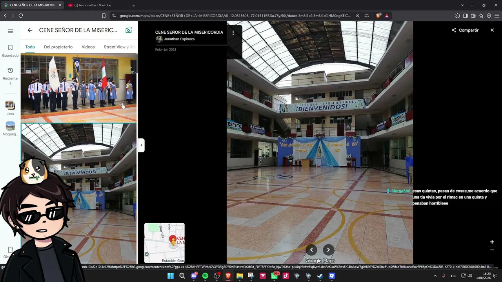This screenshot has width=502, height=282.
Task: Click the install app icon in address bar
Action: [x=367, y=16]
